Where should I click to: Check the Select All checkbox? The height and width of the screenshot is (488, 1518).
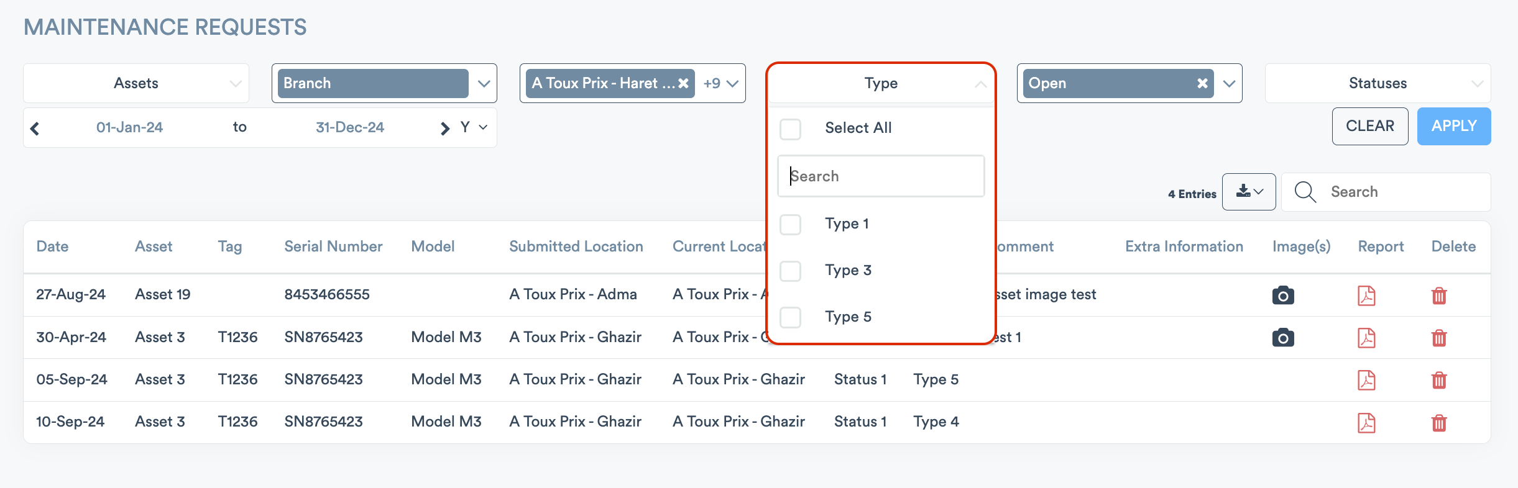[790, 129]
